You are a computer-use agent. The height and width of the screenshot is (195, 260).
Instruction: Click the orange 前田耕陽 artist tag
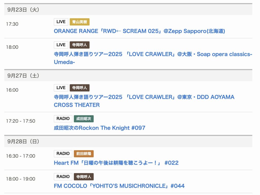point(84,154)
